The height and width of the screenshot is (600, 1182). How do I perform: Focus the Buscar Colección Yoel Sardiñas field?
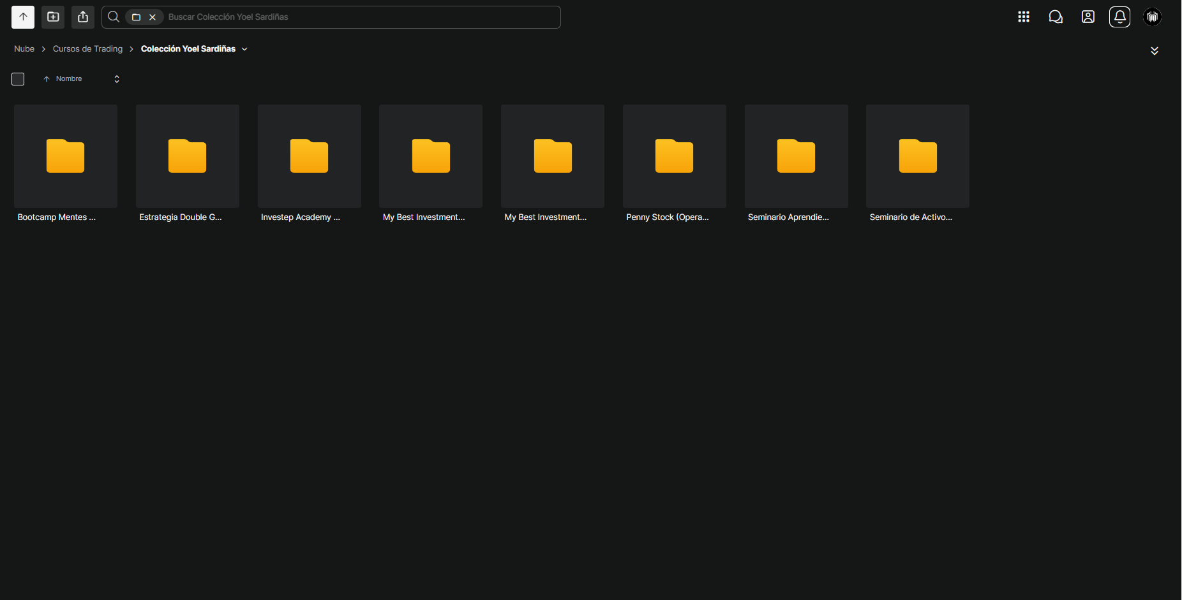pyautogui.click(x=361, y=17)
